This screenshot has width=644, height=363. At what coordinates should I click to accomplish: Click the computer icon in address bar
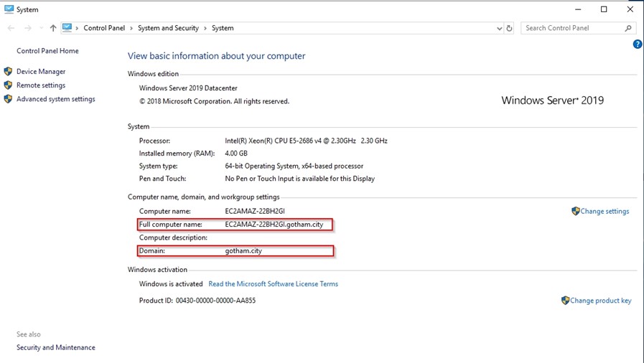point(67,27)
